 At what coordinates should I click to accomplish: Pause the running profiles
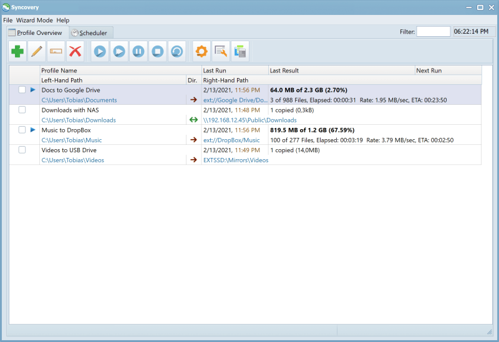pos(138,51)
